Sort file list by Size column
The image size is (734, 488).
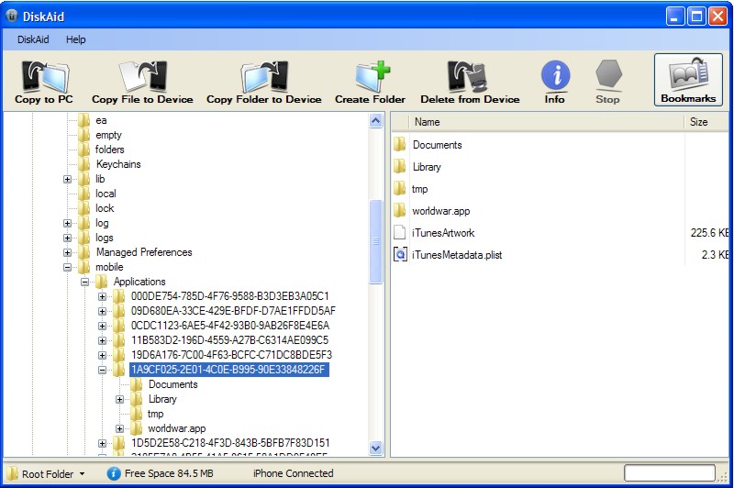coord(706,122)
